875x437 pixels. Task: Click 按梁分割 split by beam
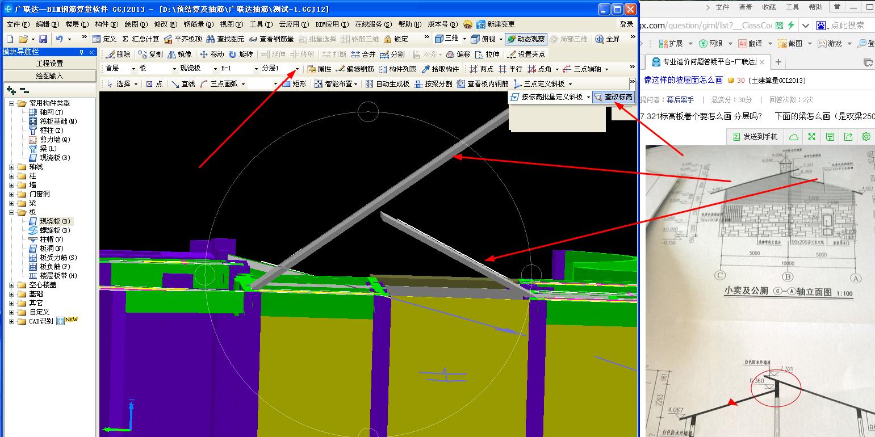[x=433, y=84]
